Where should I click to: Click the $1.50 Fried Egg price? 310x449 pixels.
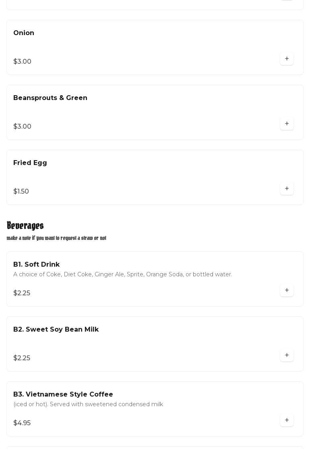[x=21, y=192]
